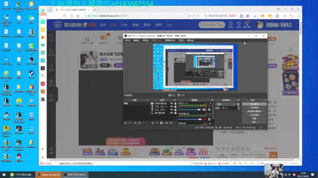Remove the selected scene with the minus button
318x178 pixels.
(130, 123)
